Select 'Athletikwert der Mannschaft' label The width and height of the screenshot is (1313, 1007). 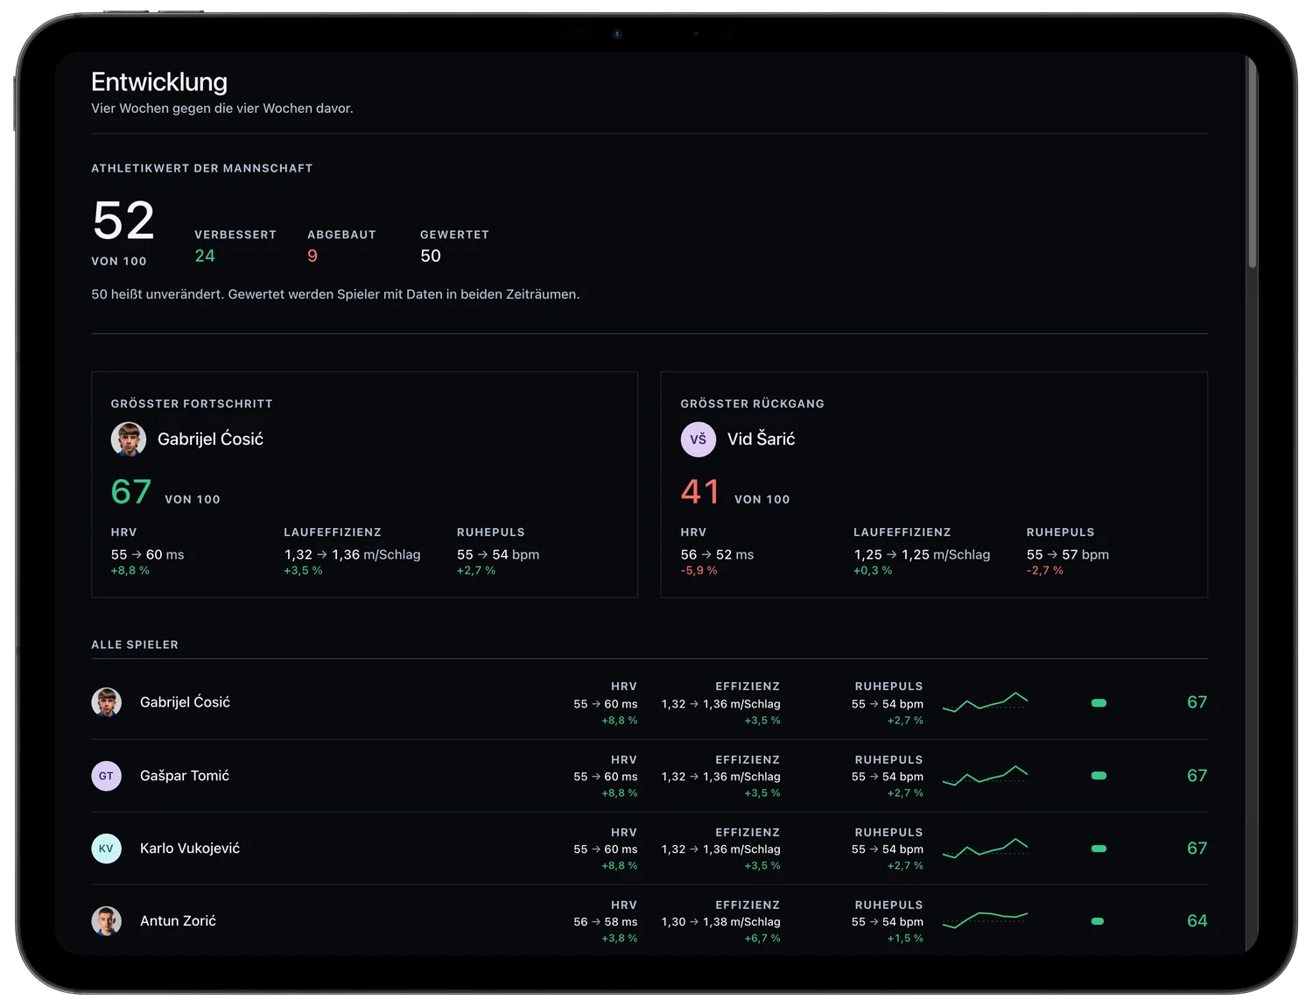pyautogui.click(x=202, y=168)
